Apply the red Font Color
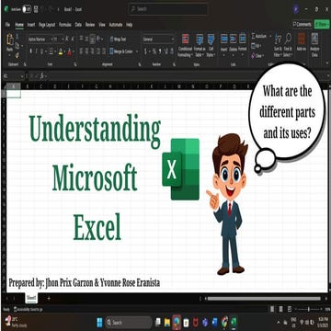Viewport: 331px width, 331px height. pyautogui.click(x=69, y=51)
